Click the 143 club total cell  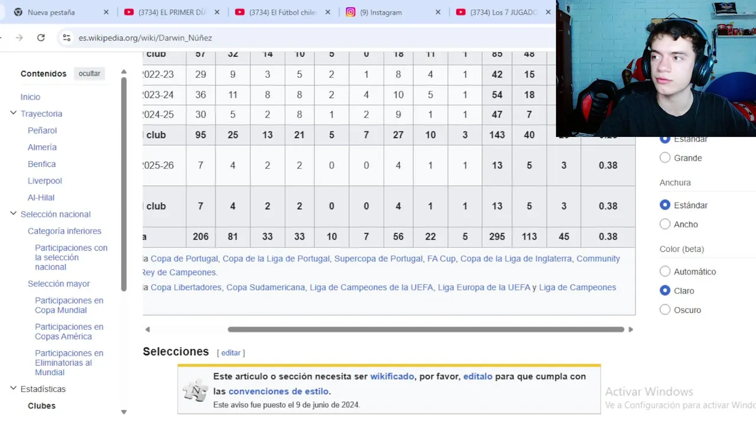coord(497,135)
